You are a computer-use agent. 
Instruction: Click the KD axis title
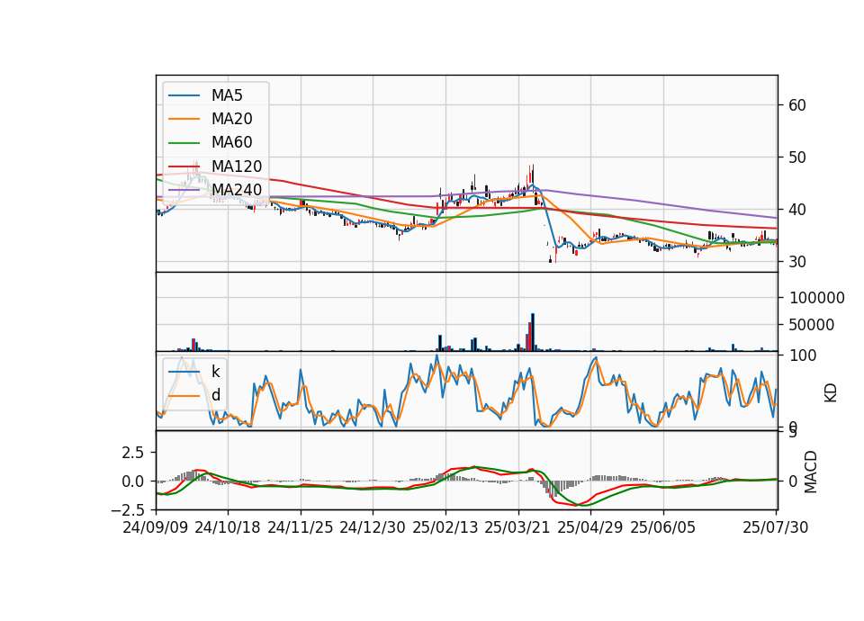coord(831,393)
